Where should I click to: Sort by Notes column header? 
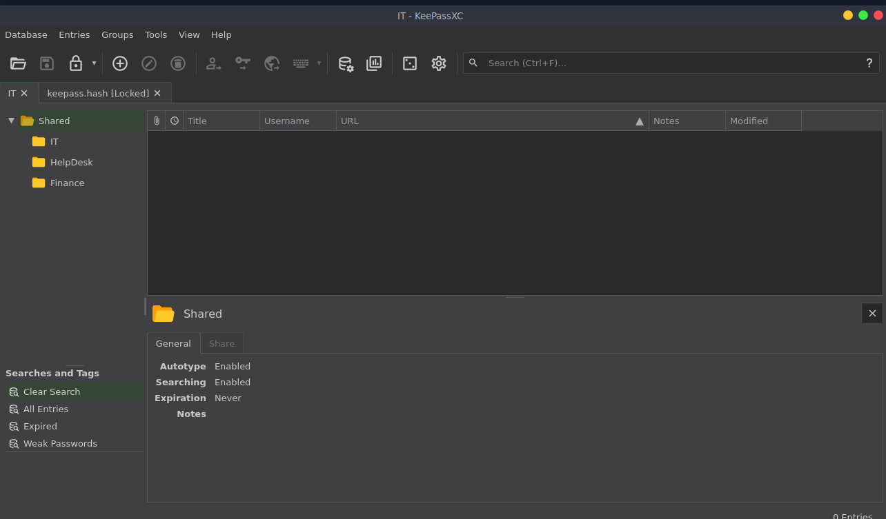(687, 121)
